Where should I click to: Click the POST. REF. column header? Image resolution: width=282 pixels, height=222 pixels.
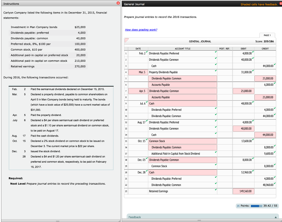point(225,49)
